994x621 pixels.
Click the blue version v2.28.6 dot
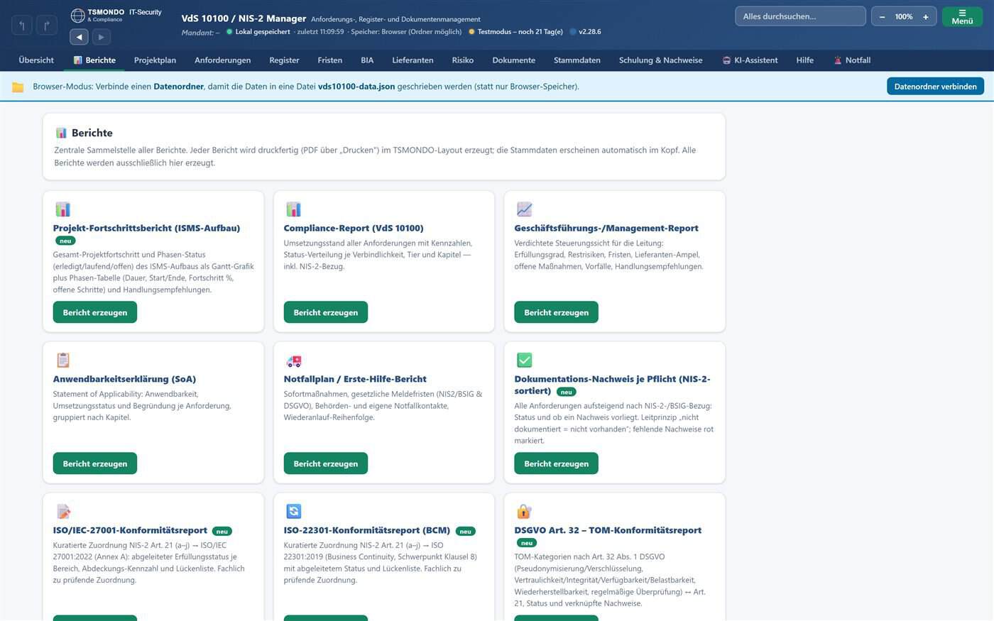click(x=573, y=32)
